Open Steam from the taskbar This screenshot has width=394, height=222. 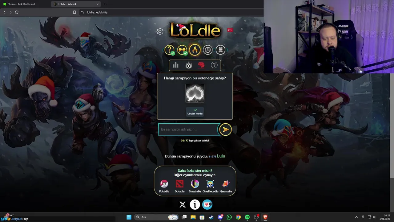coord(211,217)
